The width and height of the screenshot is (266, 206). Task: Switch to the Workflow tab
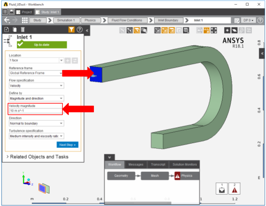[x=114, y=165]
